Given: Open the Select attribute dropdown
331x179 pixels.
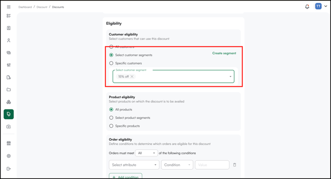Looking at the screenshot, I should pos(134,165).
